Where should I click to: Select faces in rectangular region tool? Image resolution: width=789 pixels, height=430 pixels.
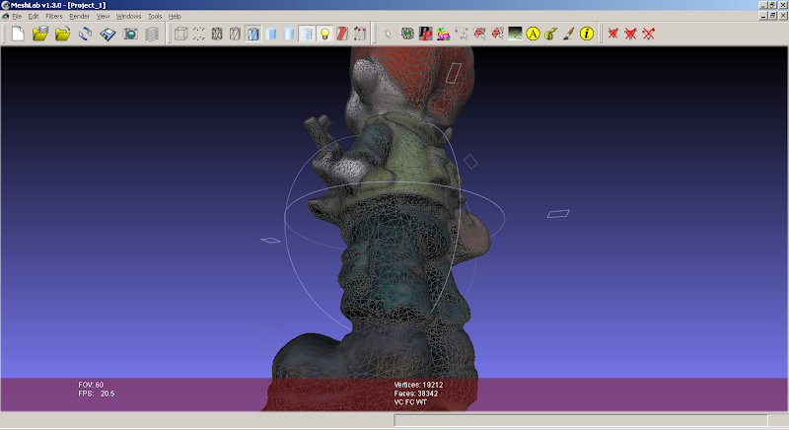click(x=479, y=34)
